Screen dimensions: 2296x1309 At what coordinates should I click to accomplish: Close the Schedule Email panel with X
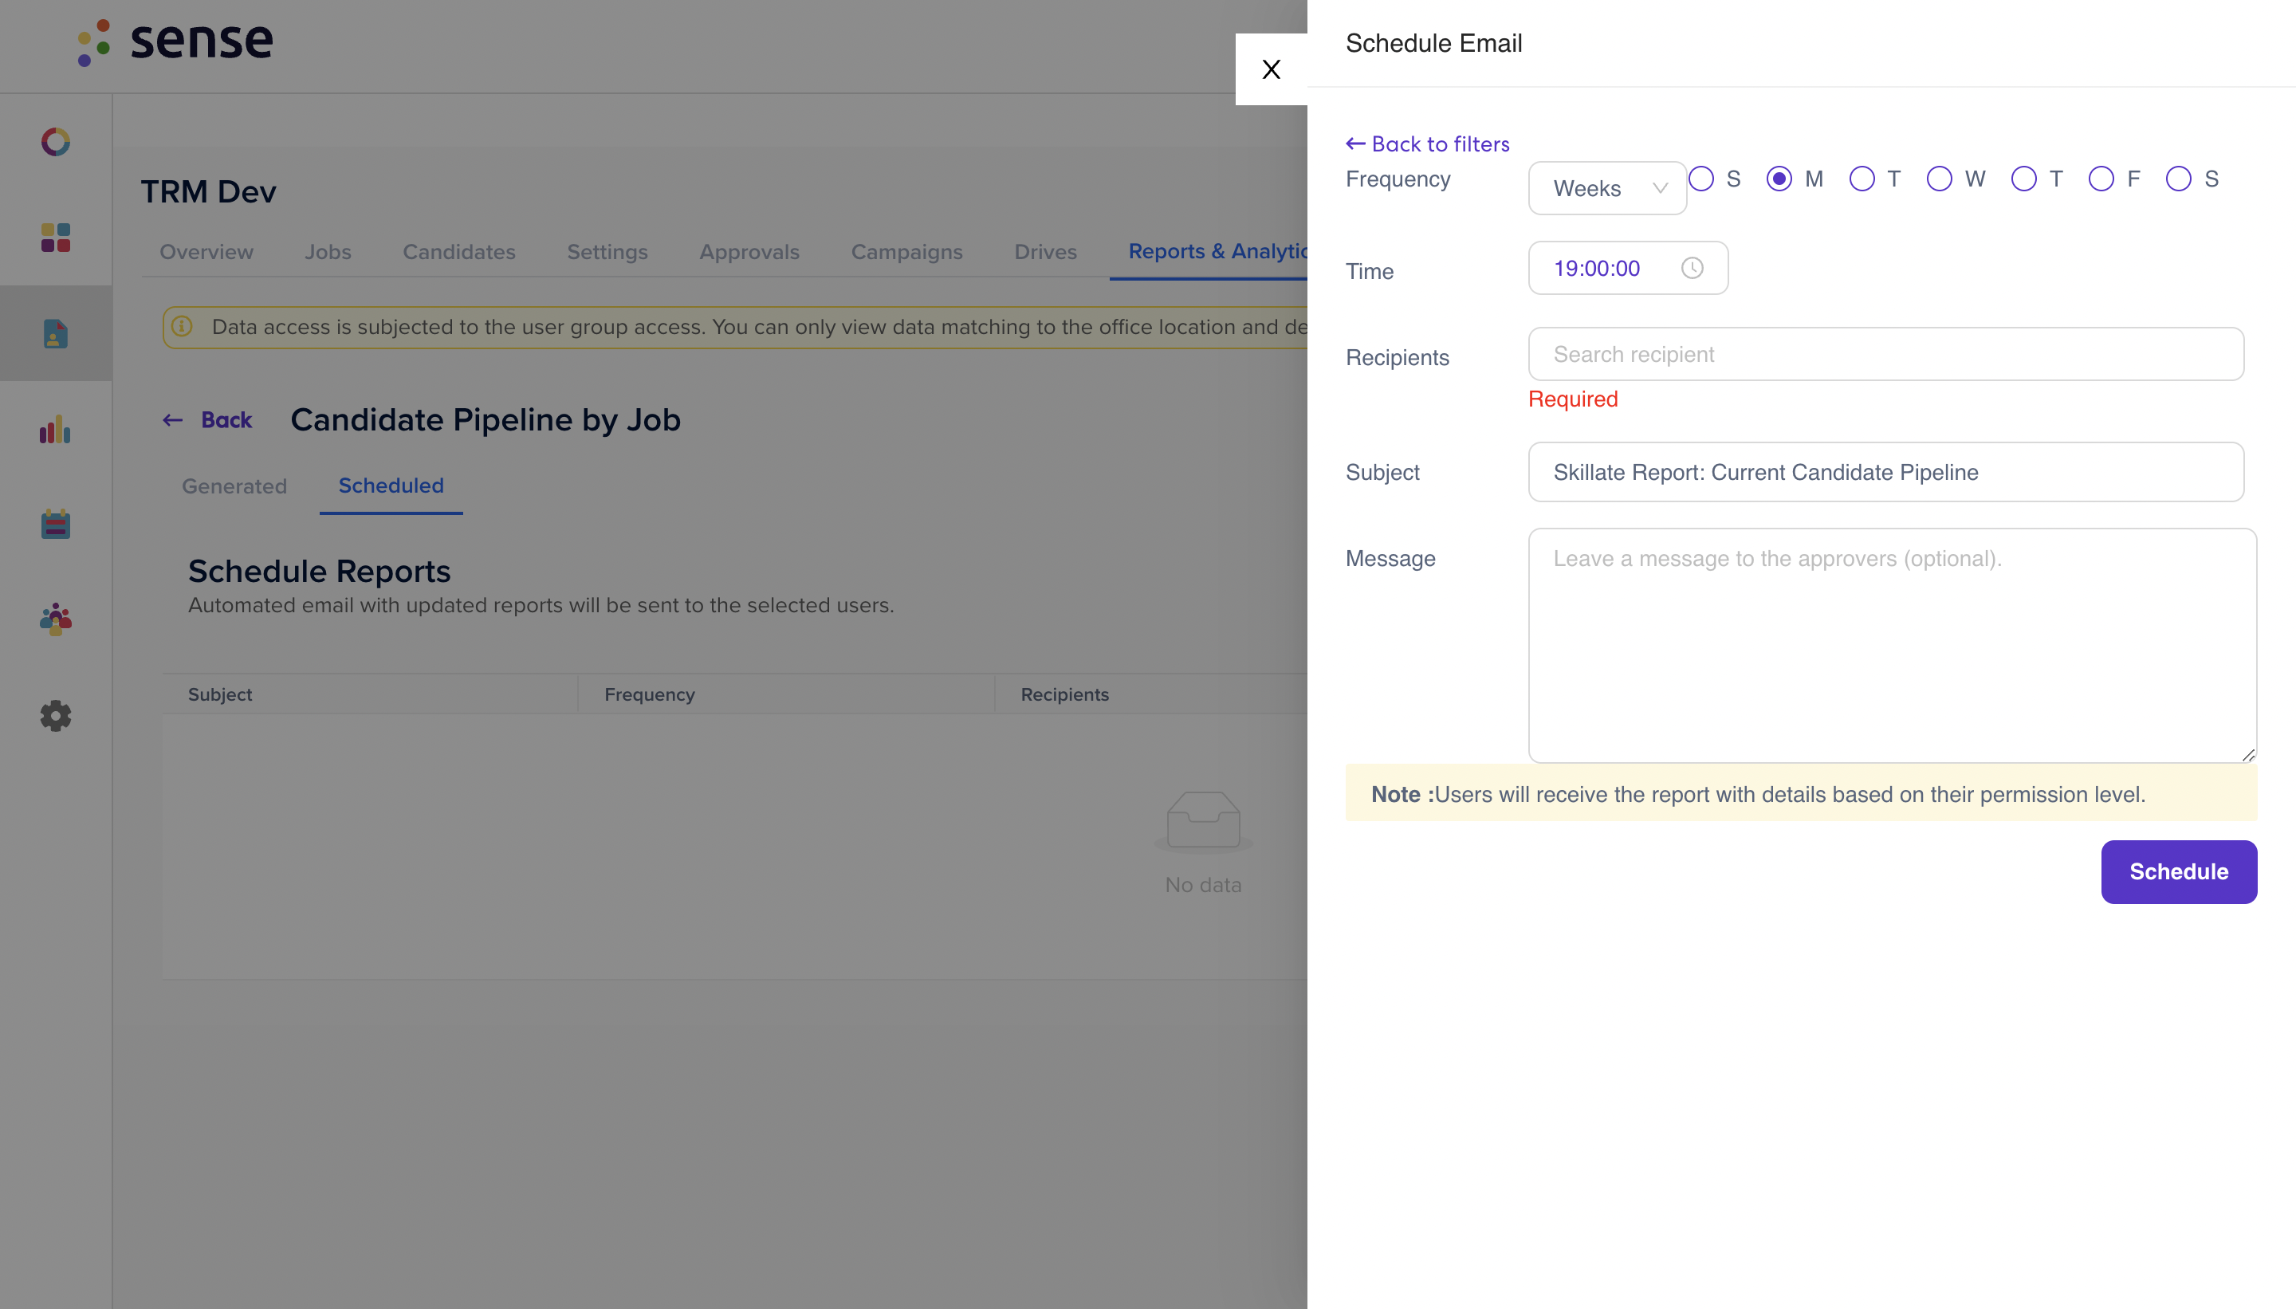[x=1271, y=69]
